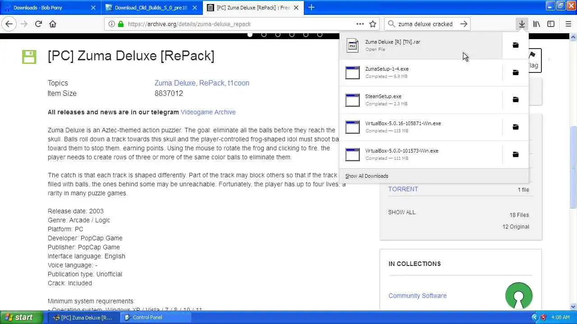Viewport: 577px width, 324px height.
Task: Open the Downloads toolbar arrow
Action: (x=522, y=24)
